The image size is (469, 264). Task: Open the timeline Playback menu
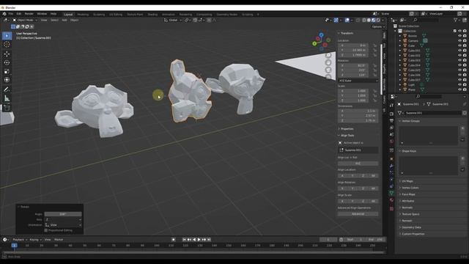(x=20, y=240)
